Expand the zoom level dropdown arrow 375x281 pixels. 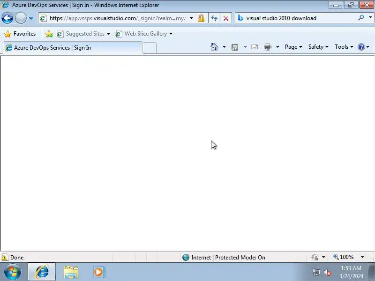pyautogui.click(x=362, y=257)
